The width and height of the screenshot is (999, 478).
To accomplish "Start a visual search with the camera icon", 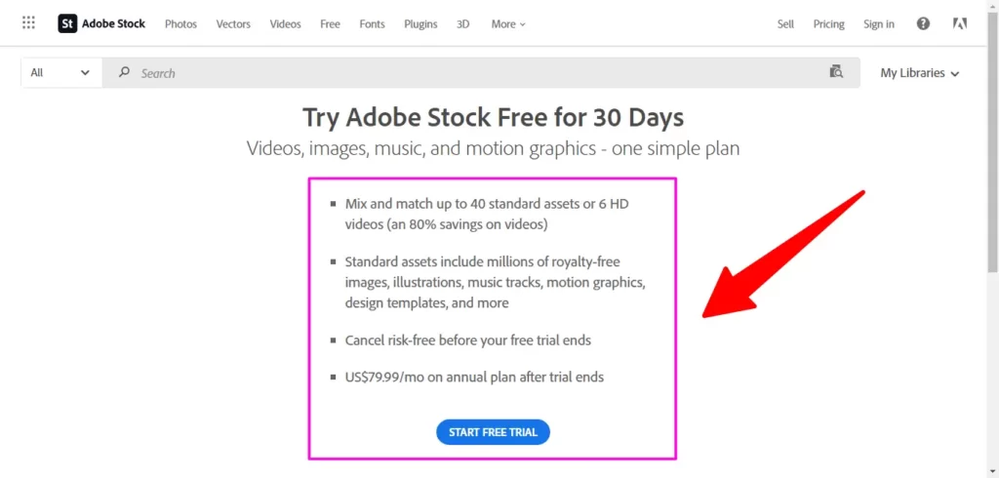I will pos(836,71).
